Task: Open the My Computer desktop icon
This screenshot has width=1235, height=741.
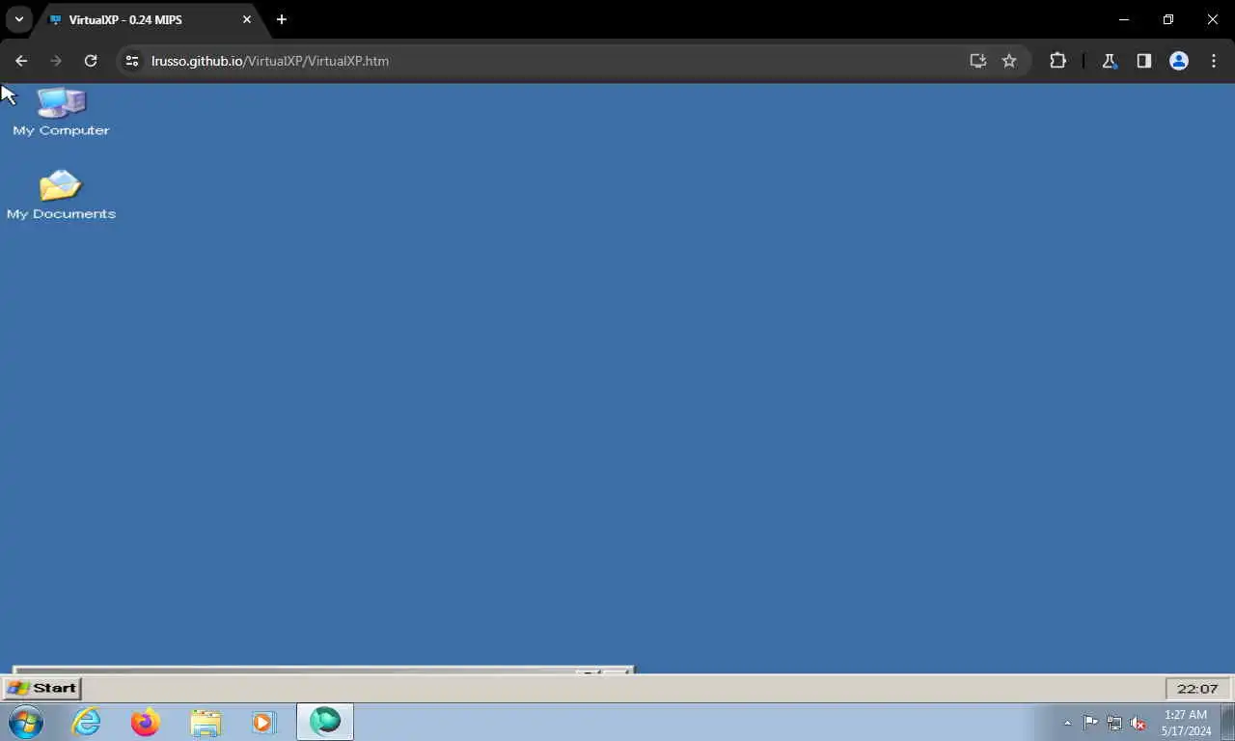Action: [x=61, y=111]
